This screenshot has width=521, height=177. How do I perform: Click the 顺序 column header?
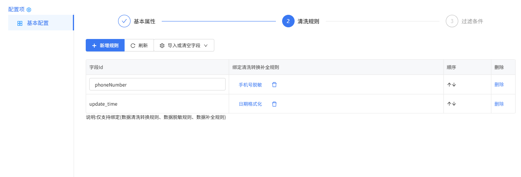[x=467, y=67]
